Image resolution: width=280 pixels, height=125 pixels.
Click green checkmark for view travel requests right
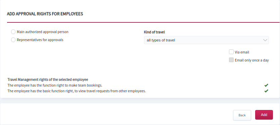click(266, 91)
